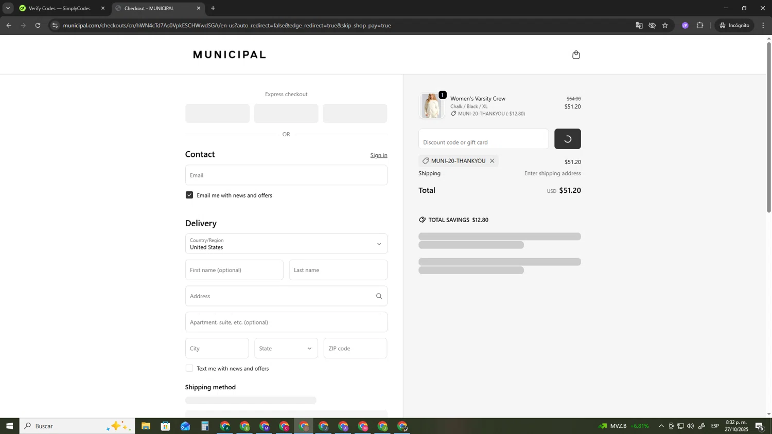Show hidden system tray icons chevron
772x434 pixels.
pos(661,426)
